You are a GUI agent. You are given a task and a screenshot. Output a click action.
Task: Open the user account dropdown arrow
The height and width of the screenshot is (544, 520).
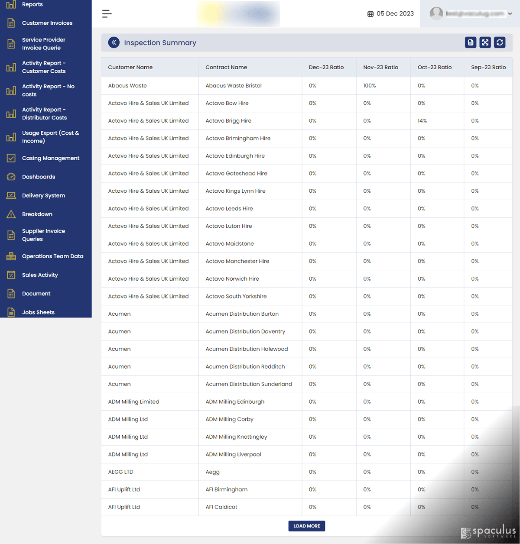[510, 14]
